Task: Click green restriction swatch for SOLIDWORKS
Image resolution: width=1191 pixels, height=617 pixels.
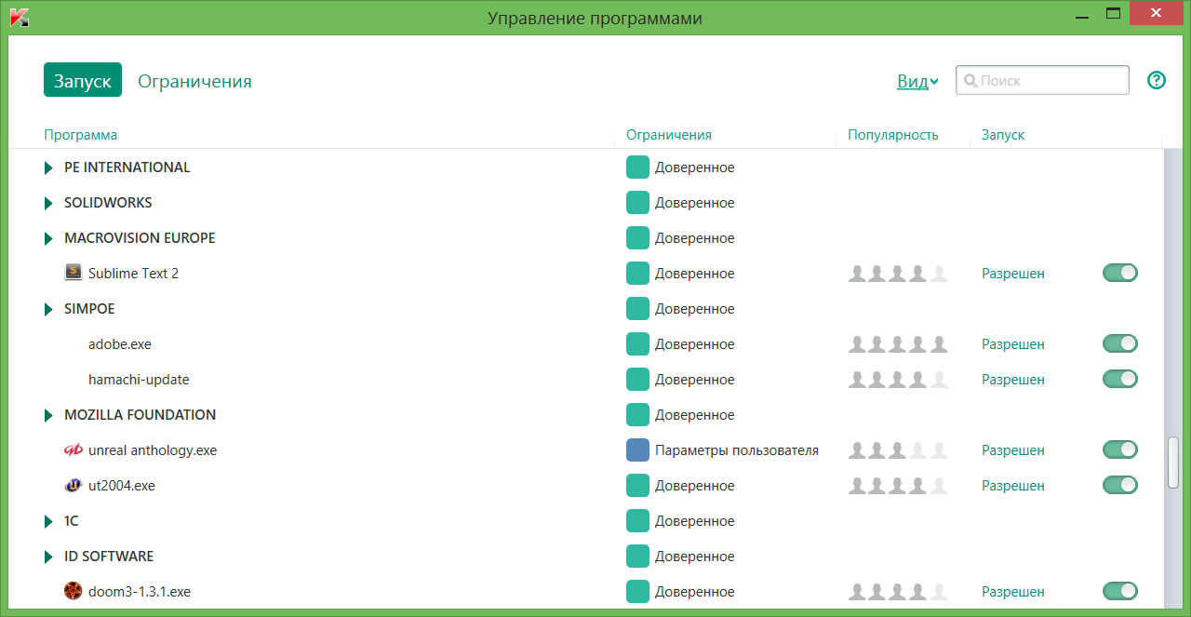Action: click(x=637, y=202)
